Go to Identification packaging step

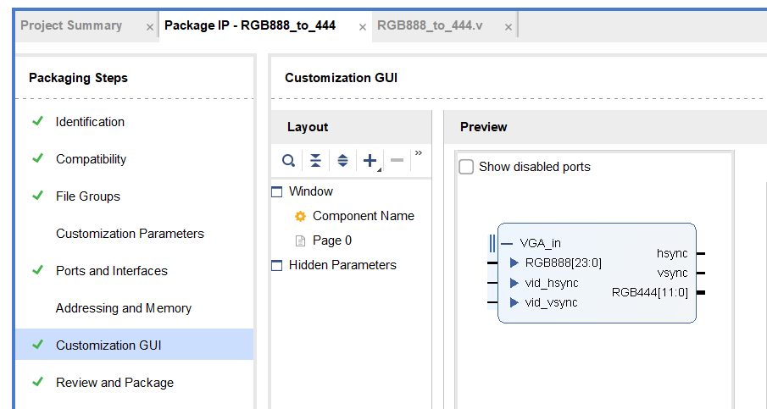90,122
